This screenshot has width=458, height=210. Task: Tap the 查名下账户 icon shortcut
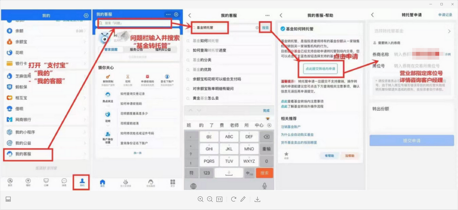click(167, 77)
